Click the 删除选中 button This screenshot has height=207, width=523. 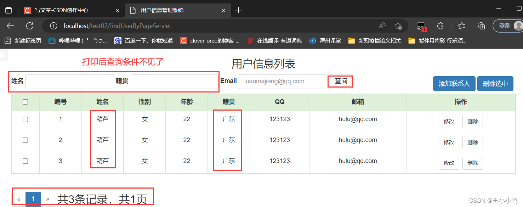tap(495, 84)
